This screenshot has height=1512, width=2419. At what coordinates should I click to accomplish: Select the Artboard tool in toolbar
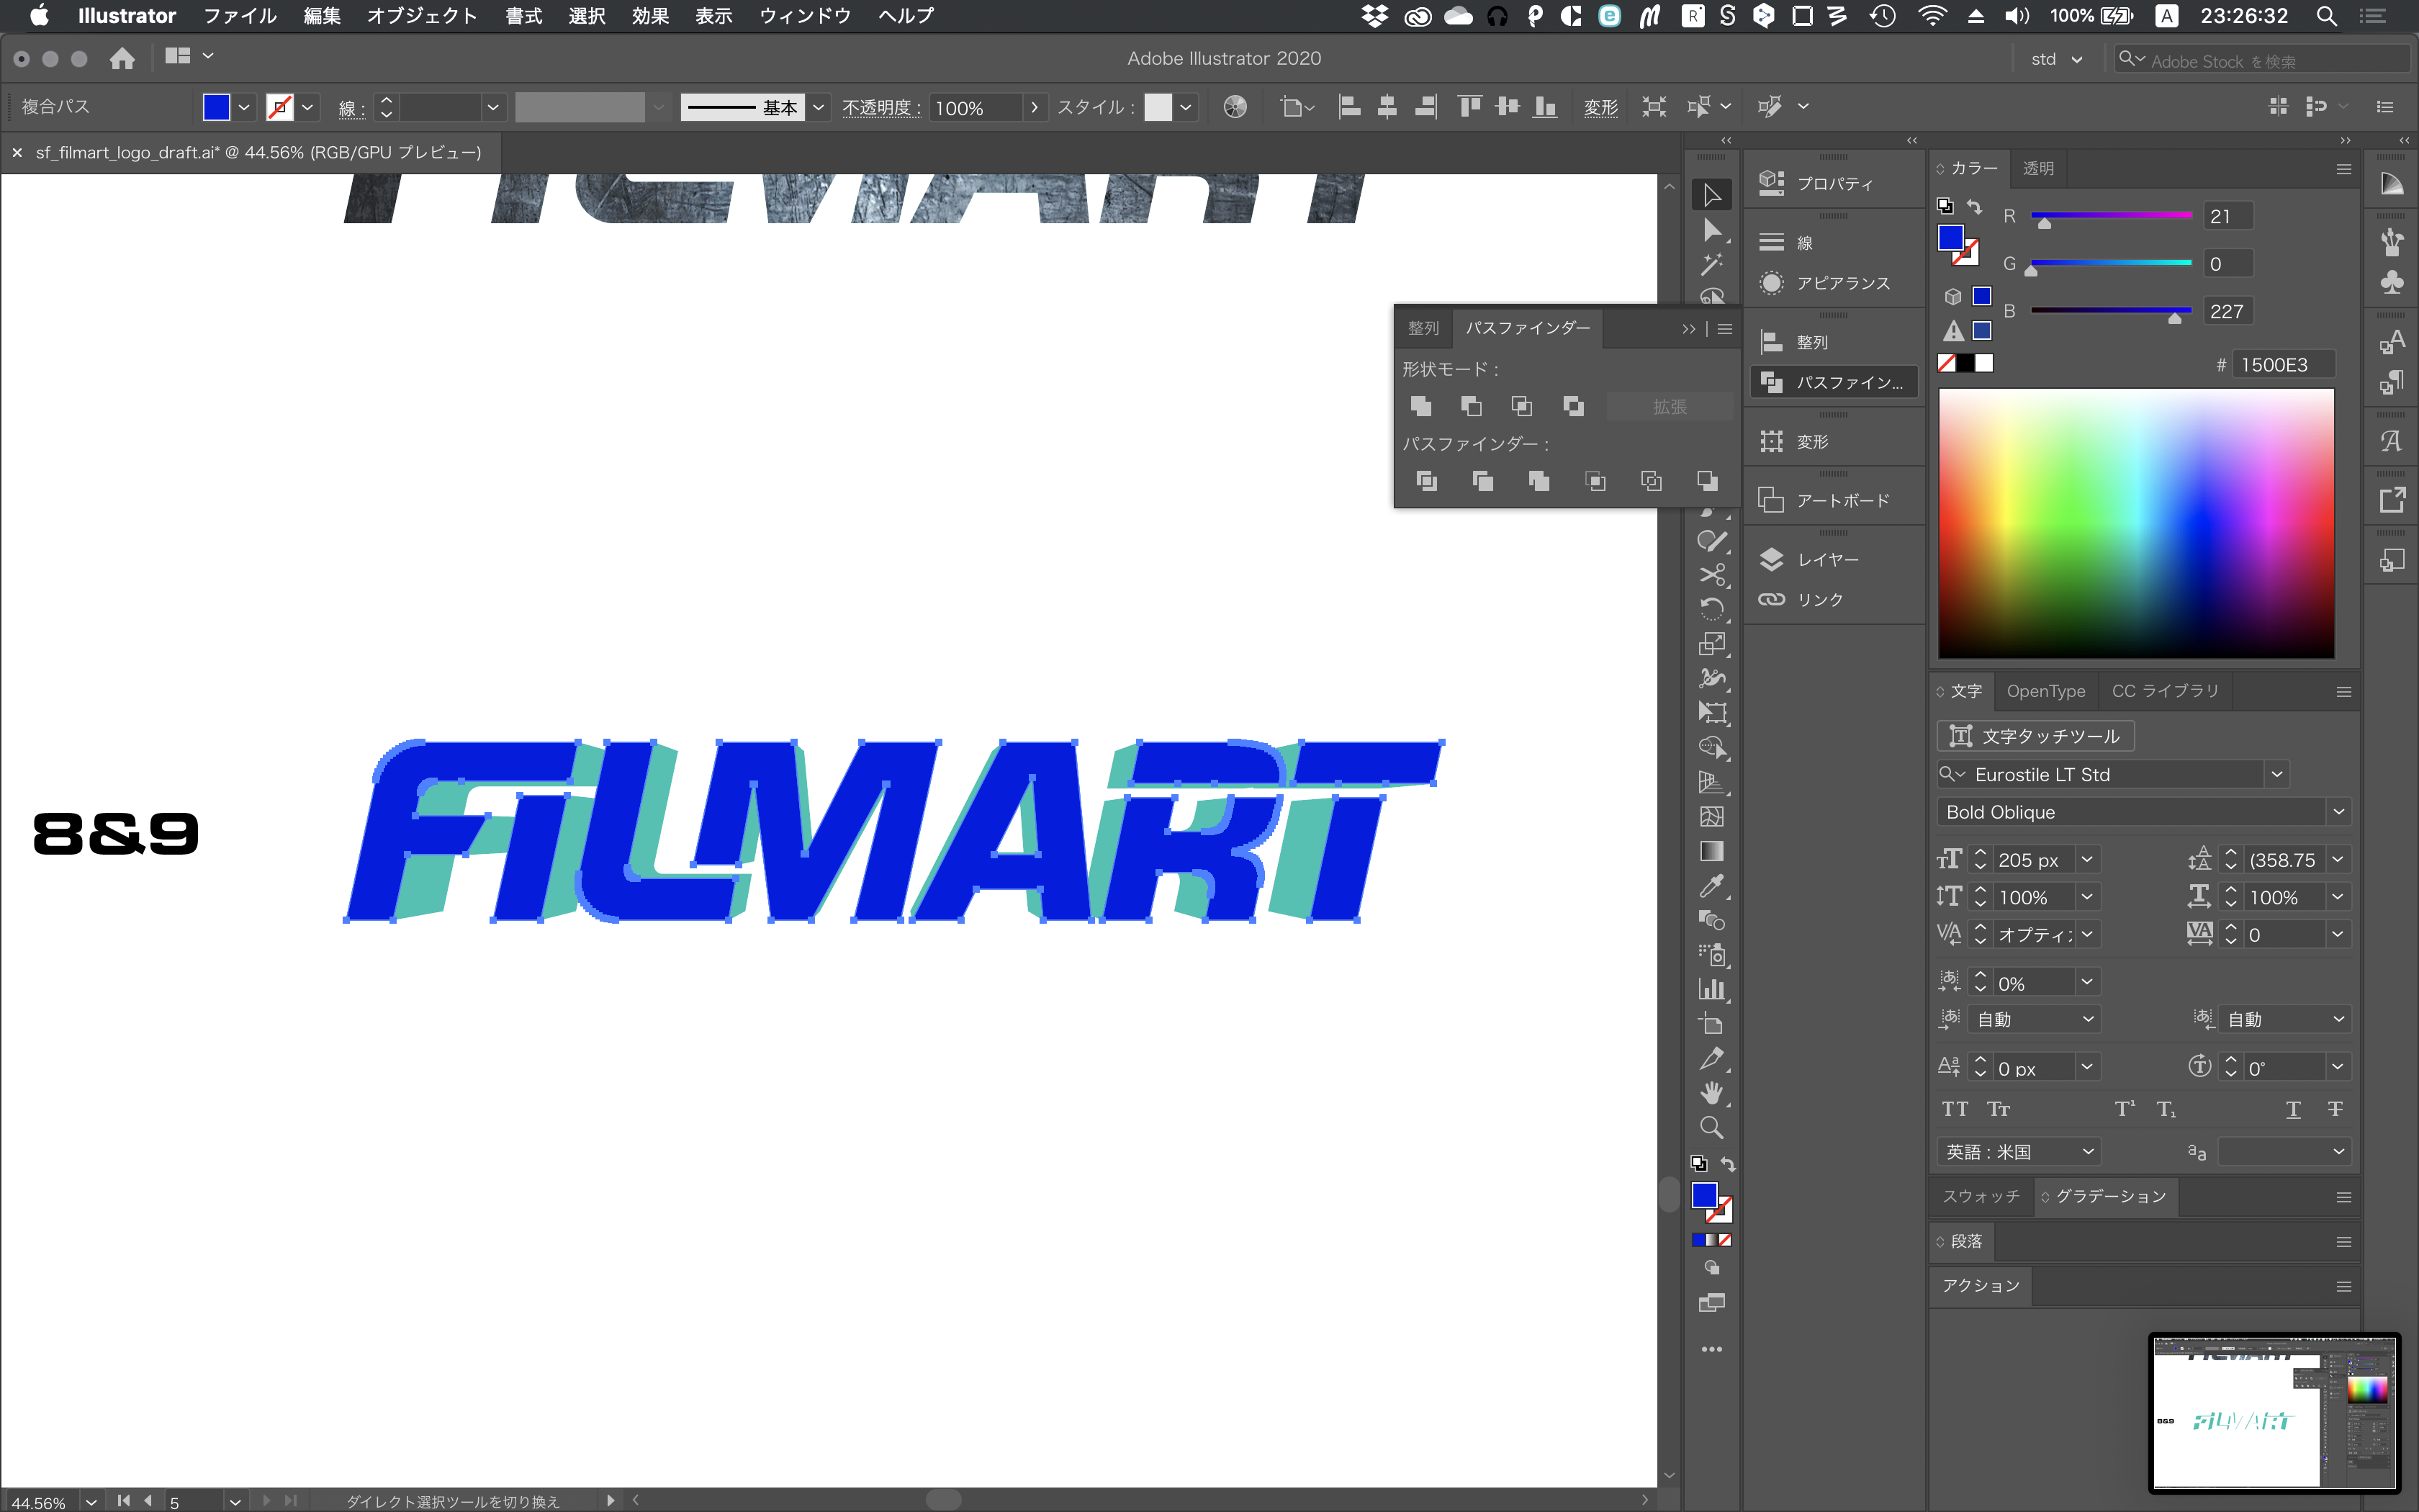(1712, 1024)
